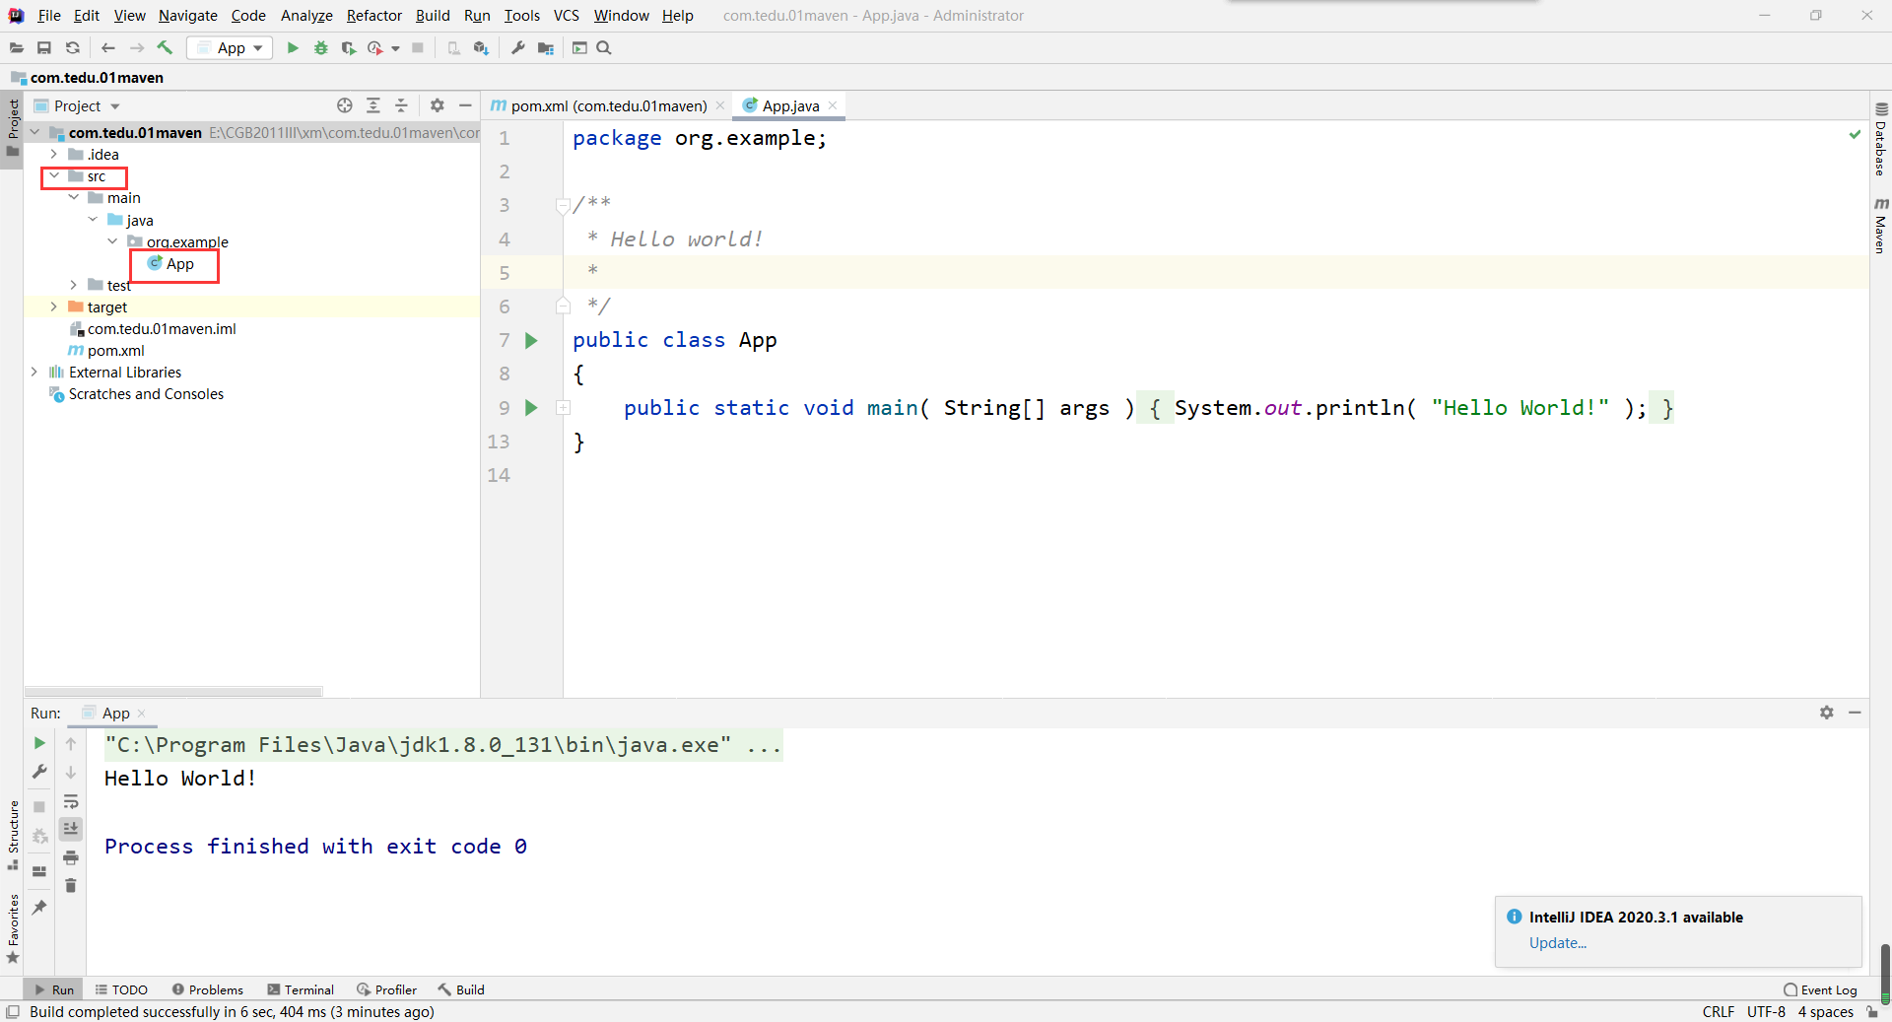Expand the test folder
Image resolution: width=1892 pixels, height=1022 pixels.
[74, 285]
